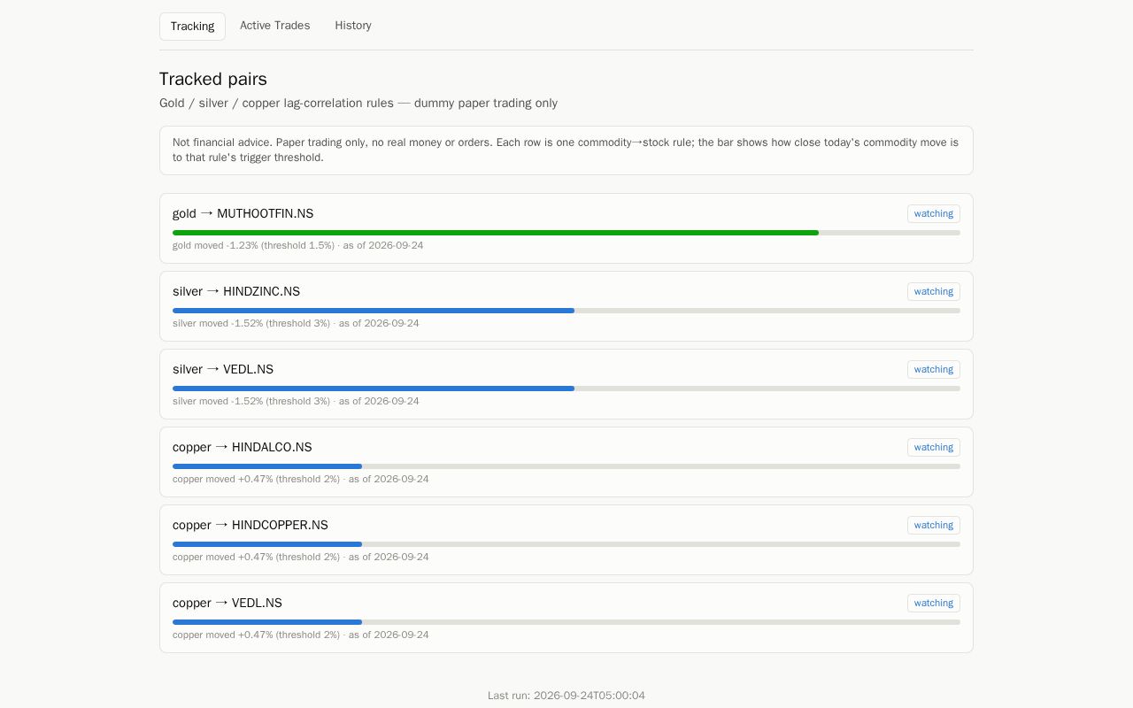Select the watching badge on copper → HINDCOPPER.NS

(934, 525)
